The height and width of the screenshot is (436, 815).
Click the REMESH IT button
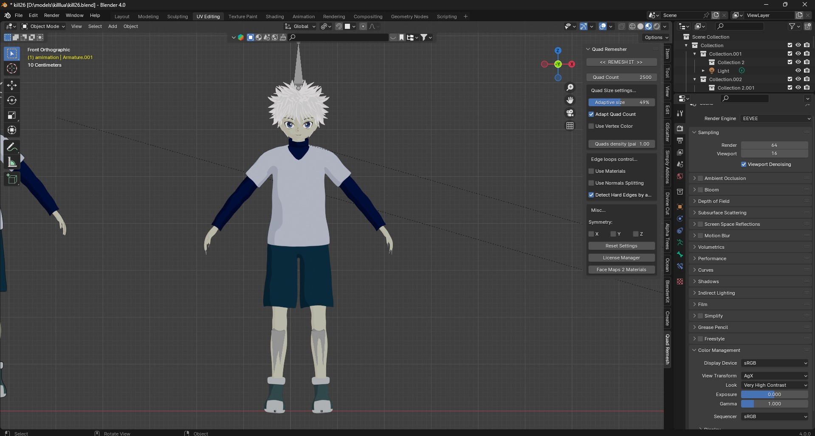click(621, 62)
